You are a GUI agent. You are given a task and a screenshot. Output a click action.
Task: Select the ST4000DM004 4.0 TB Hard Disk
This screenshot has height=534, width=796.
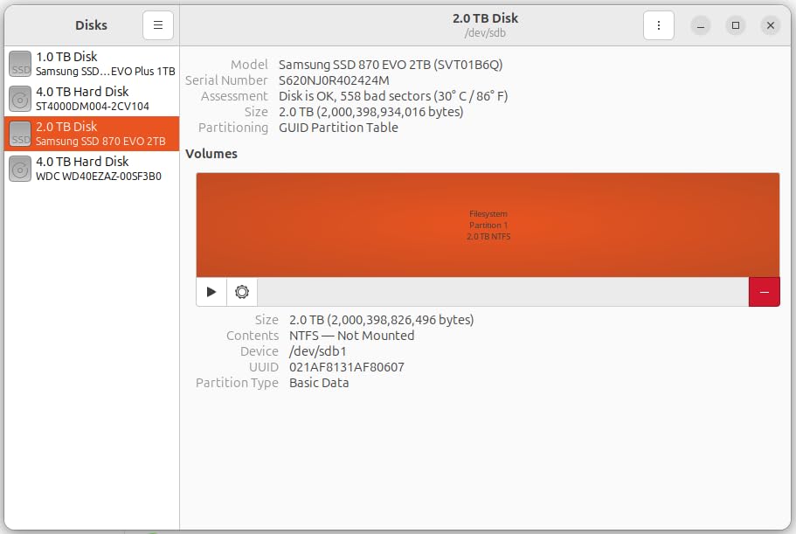92,98
